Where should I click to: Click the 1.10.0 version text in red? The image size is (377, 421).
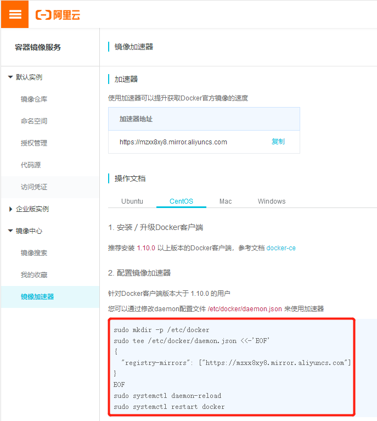click(146, 248)
